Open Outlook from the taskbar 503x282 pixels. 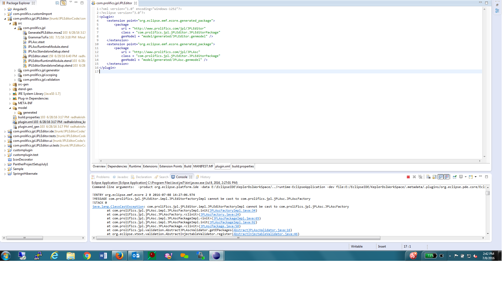tap(136, 256)
